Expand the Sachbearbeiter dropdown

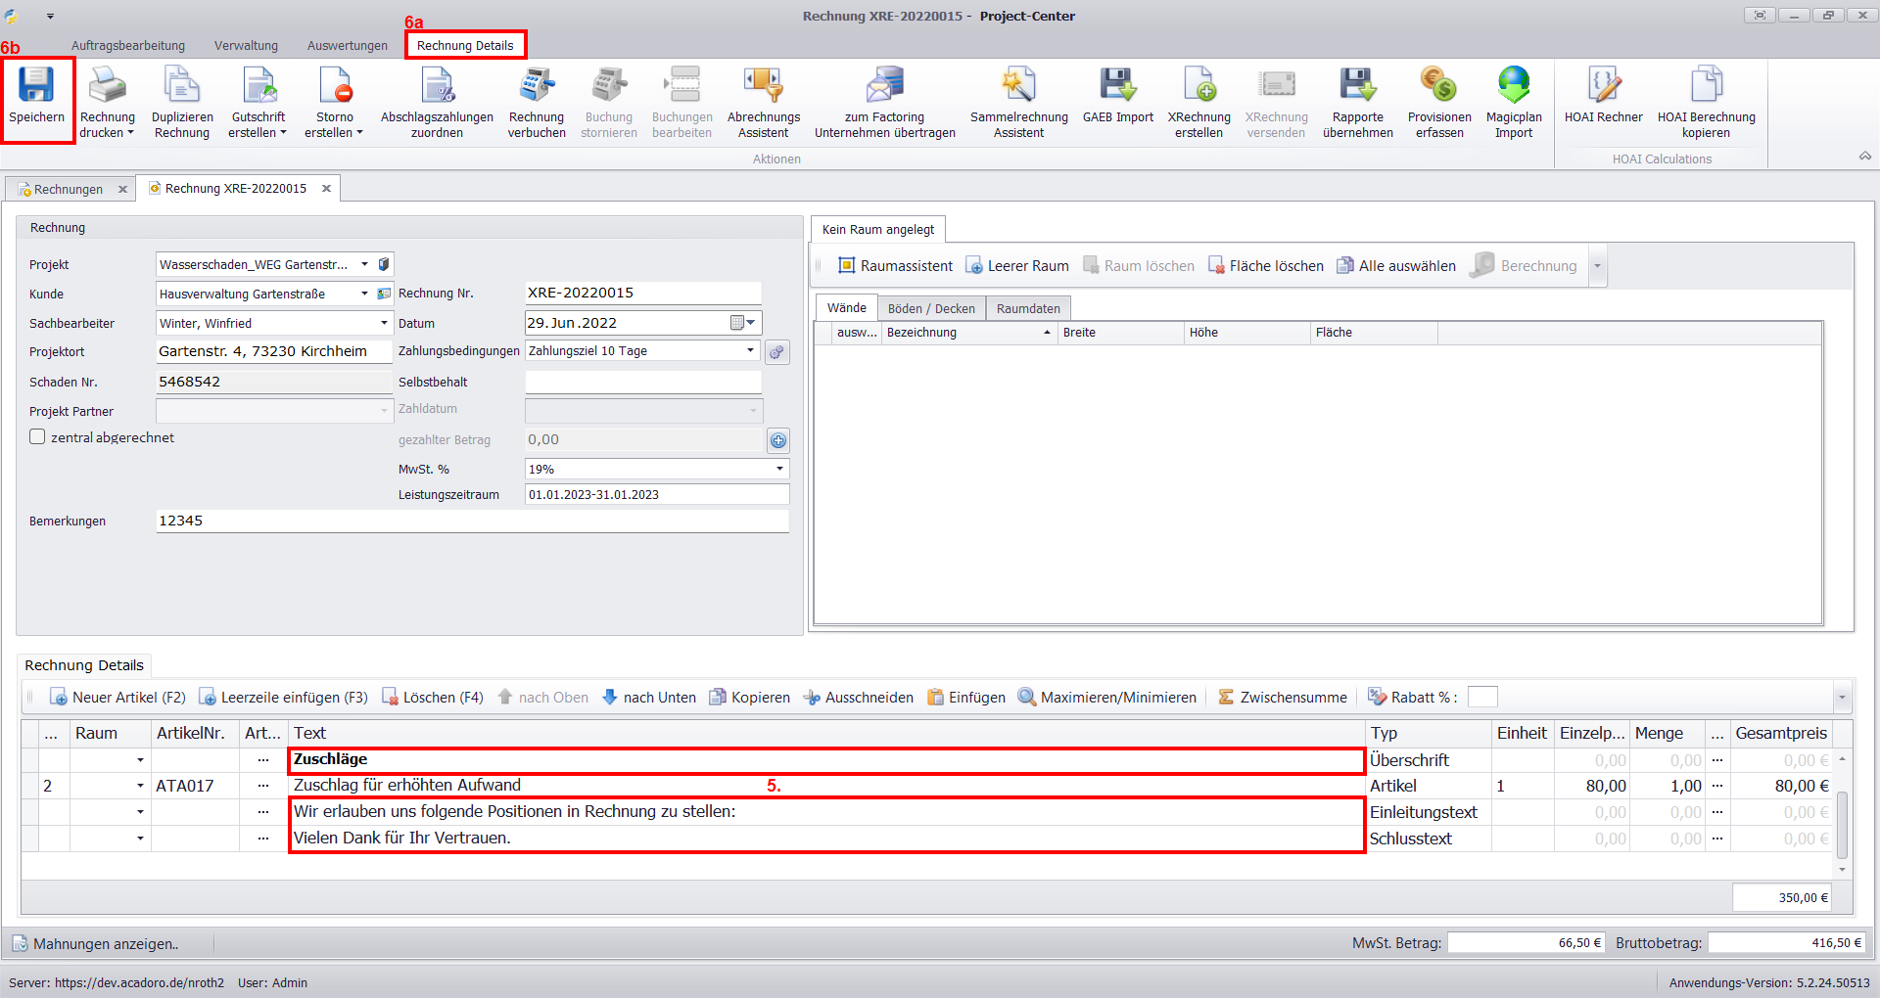[x=384, y=323]
